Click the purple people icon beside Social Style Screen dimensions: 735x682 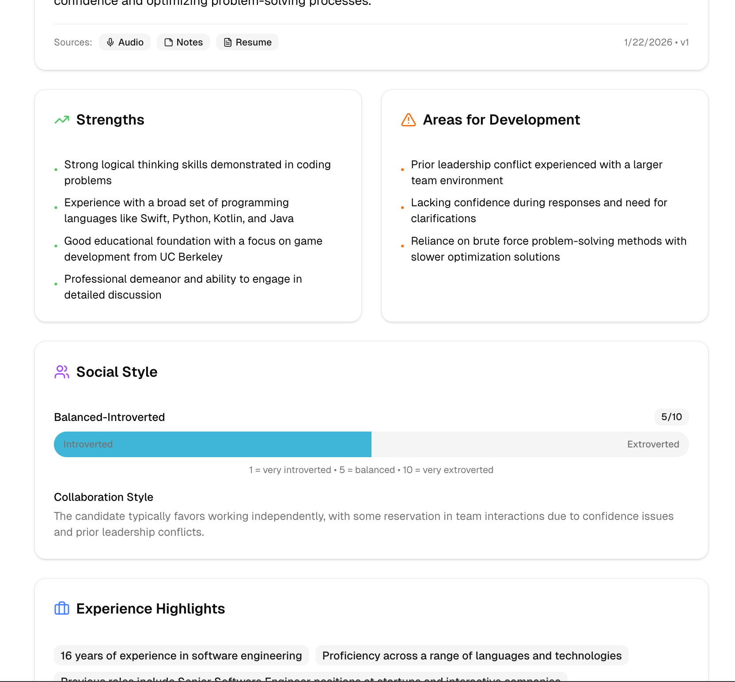[x=62, y=372]
